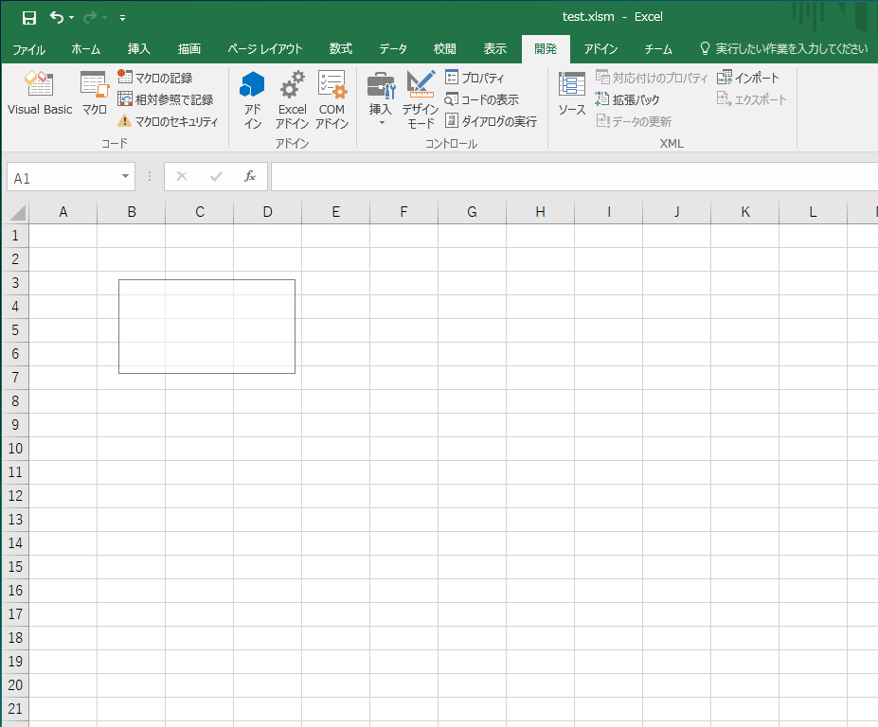Open control プロパティ

pos(475,78)
